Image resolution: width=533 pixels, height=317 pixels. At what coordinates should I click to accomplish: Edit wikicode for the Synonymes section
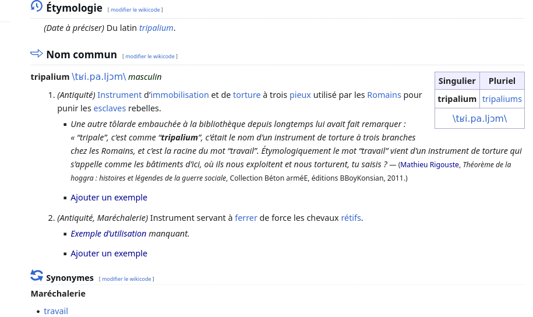[x=126, y=279]
